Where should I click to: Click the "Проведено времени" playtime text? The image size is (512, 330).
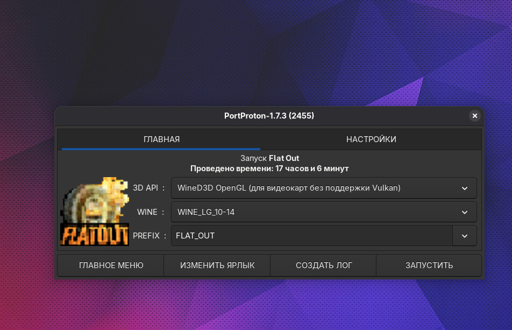269,168
